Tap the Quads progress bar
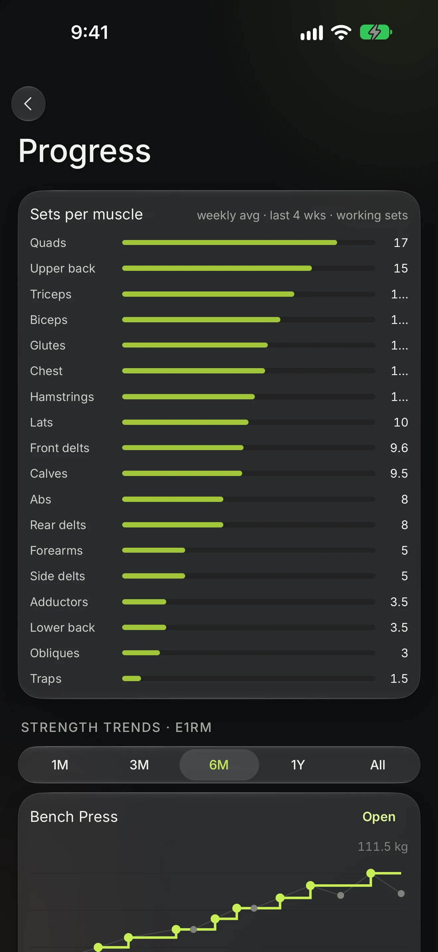Viewport: 438px width, 952px height. pyautogui.click(x=249, y=242)
